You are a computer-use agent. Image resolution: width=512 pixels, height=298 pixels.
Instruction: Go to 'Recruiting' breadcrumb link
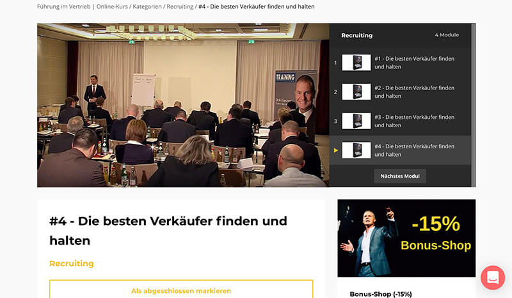pos(180,6)
